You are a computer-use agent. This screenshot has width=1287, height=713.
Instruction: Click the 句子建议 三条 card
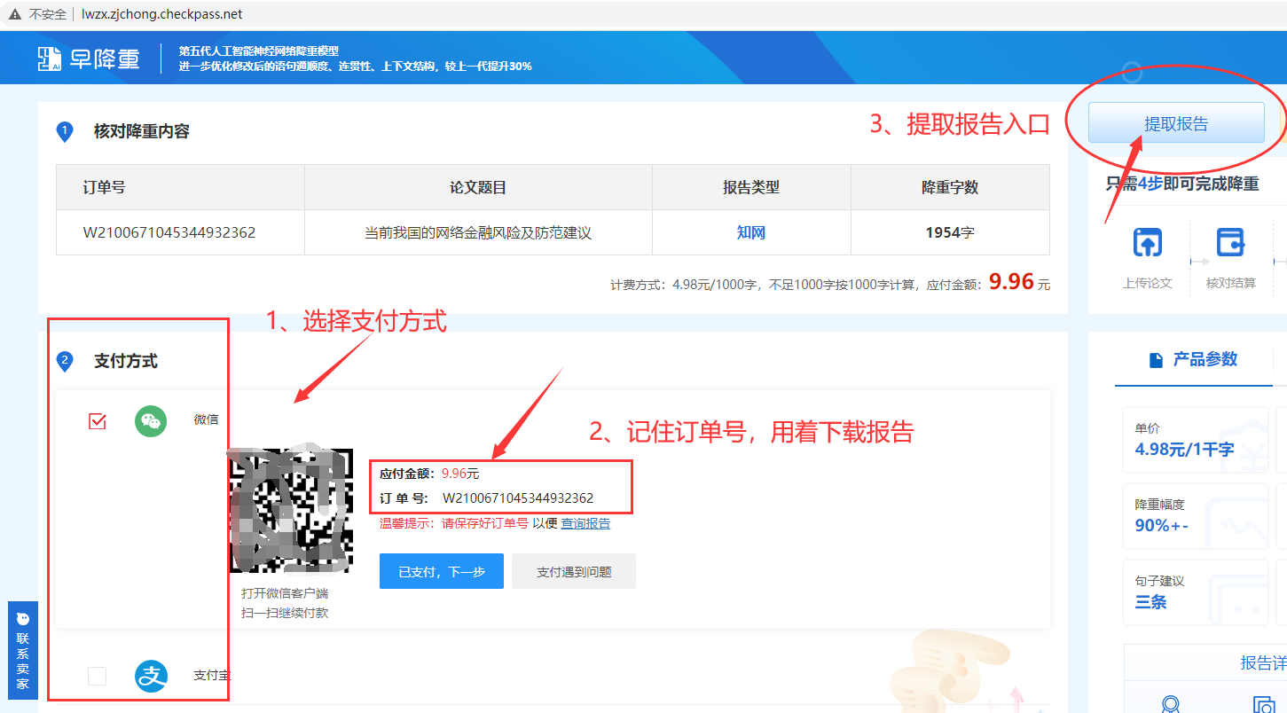click(1195, 592)
